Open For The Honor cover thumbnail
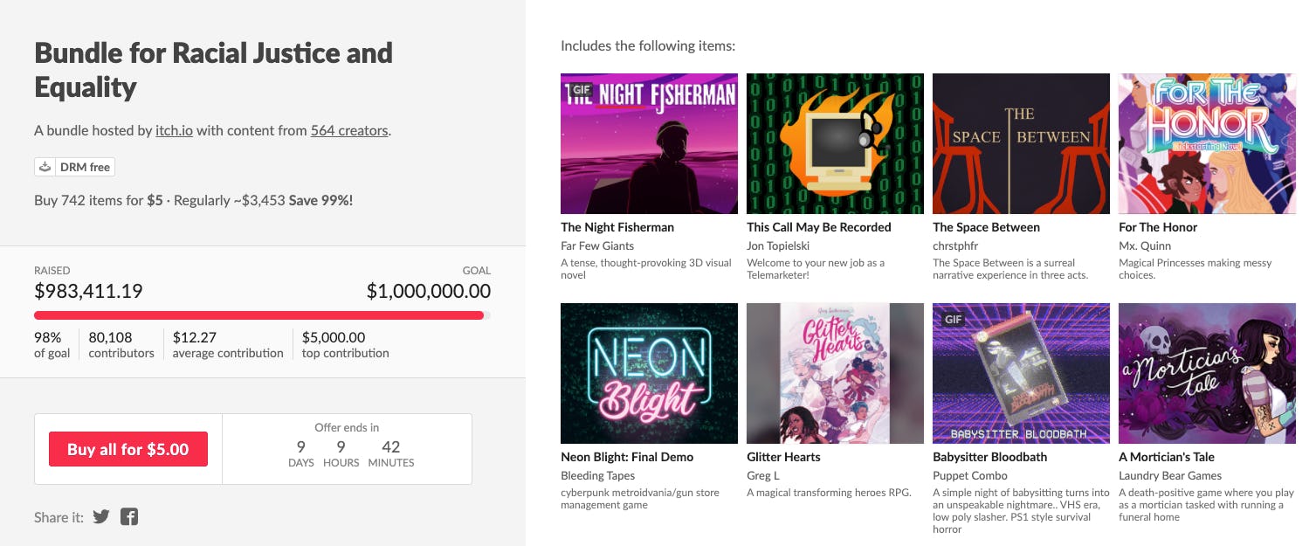 (1207, 143)
